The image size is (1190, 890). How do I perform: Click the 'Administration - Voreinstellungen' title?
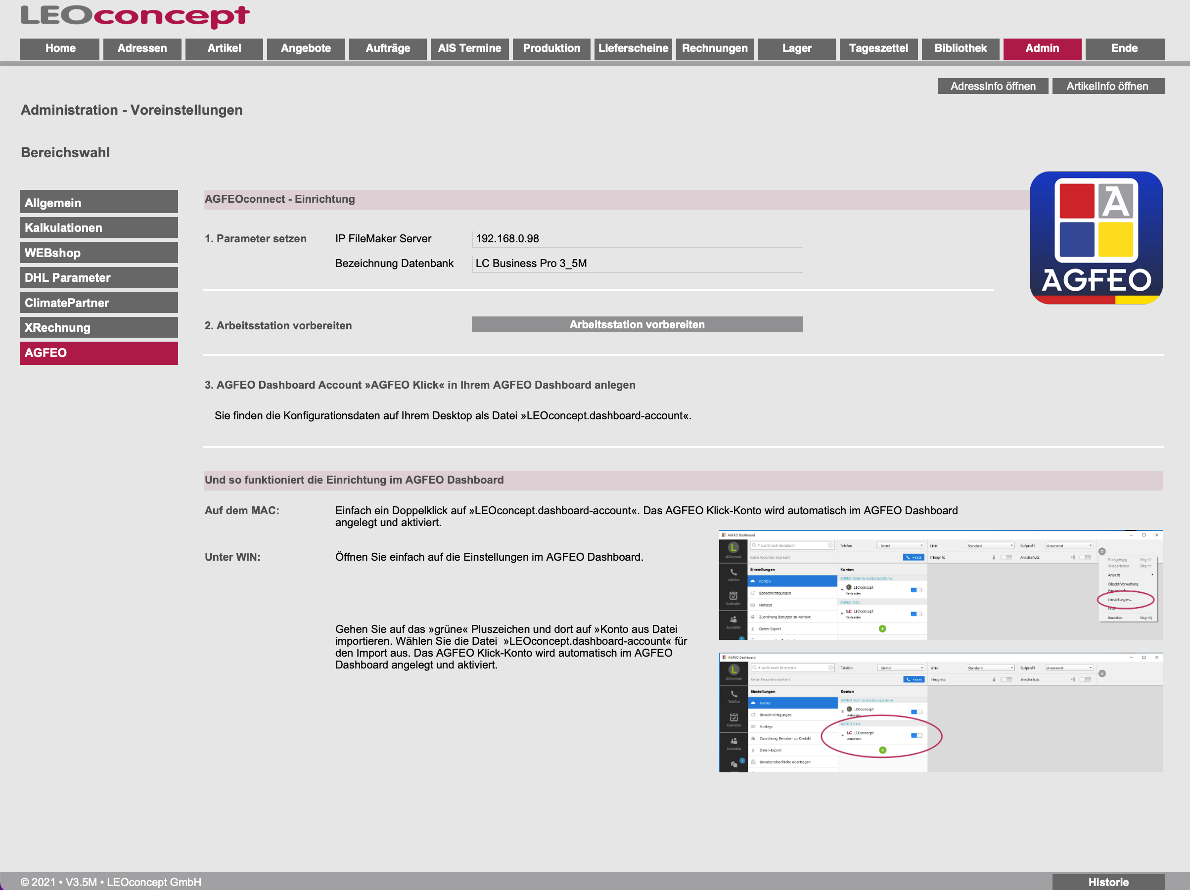click(132, 110)
